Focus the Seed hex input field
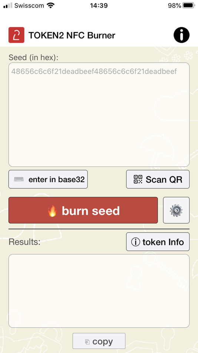 (x=99, y=114)
